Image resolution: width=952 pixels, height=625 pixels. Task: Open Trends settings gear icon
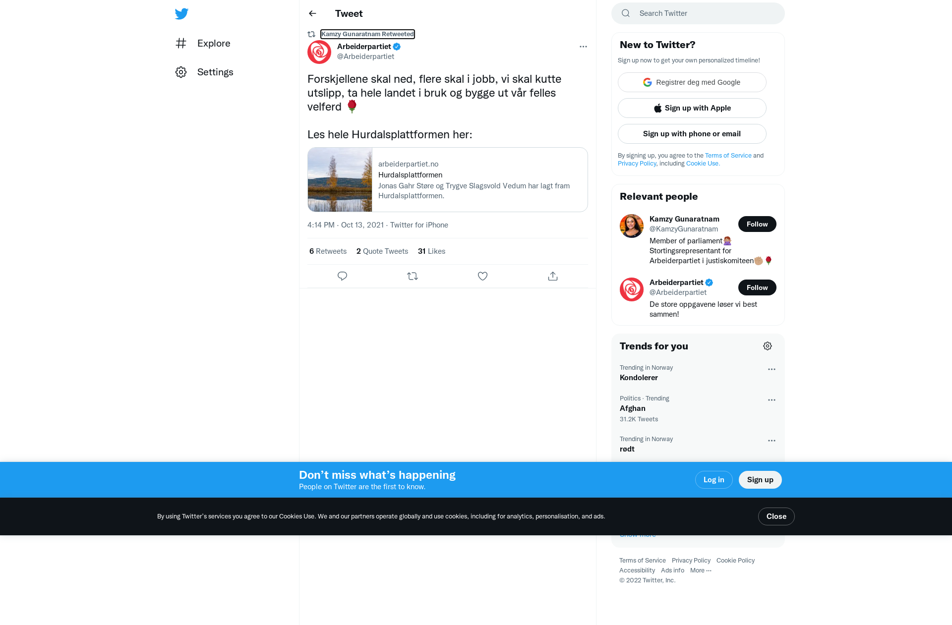pyautogui.click(x=768, y=346)
